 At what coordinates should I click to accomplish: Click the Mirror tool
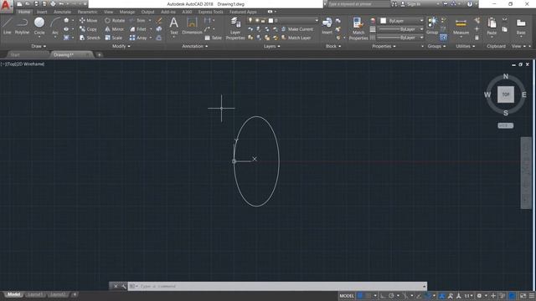click(x=114, y=29)
